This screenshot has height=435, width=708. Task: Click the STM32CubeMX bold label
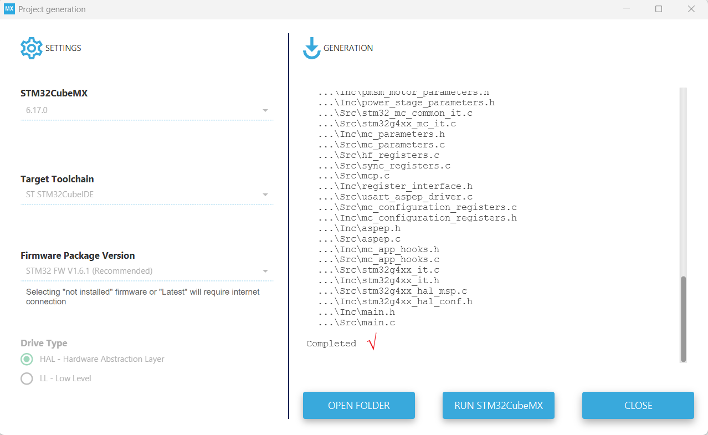54,93
